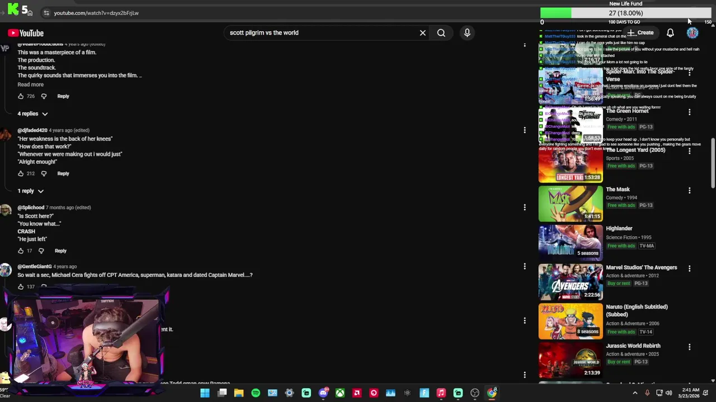Open the @djfaded420 channel link

click(32, 131)
